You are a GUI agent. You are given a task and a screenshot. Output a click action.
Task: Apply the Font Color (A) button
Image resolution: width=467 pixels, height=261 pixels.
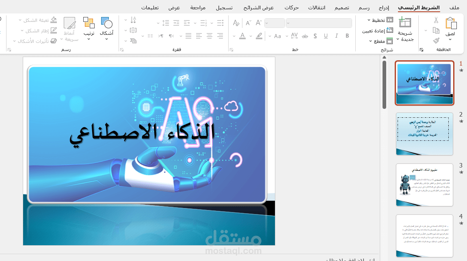click(242, 36)
